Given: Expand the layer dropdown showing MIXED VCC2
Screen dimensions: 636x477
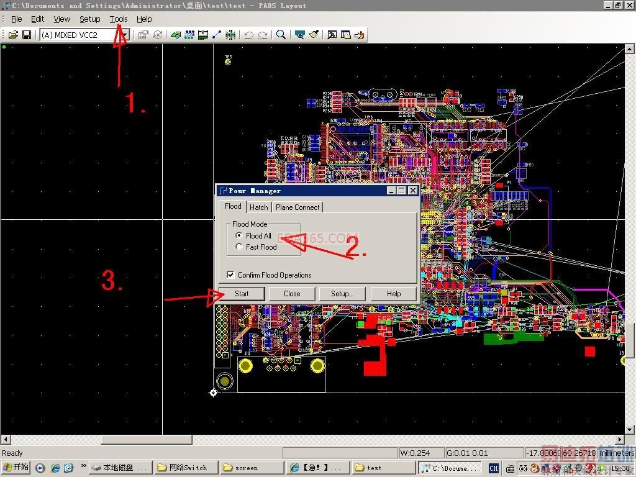Looking at the screenshot, I should click(125, 35).
